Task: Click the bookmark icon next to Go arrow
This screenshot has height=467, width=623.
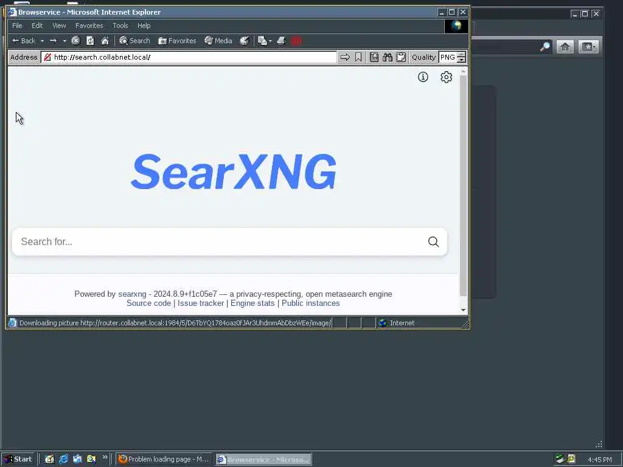Action: pos(358,57)
